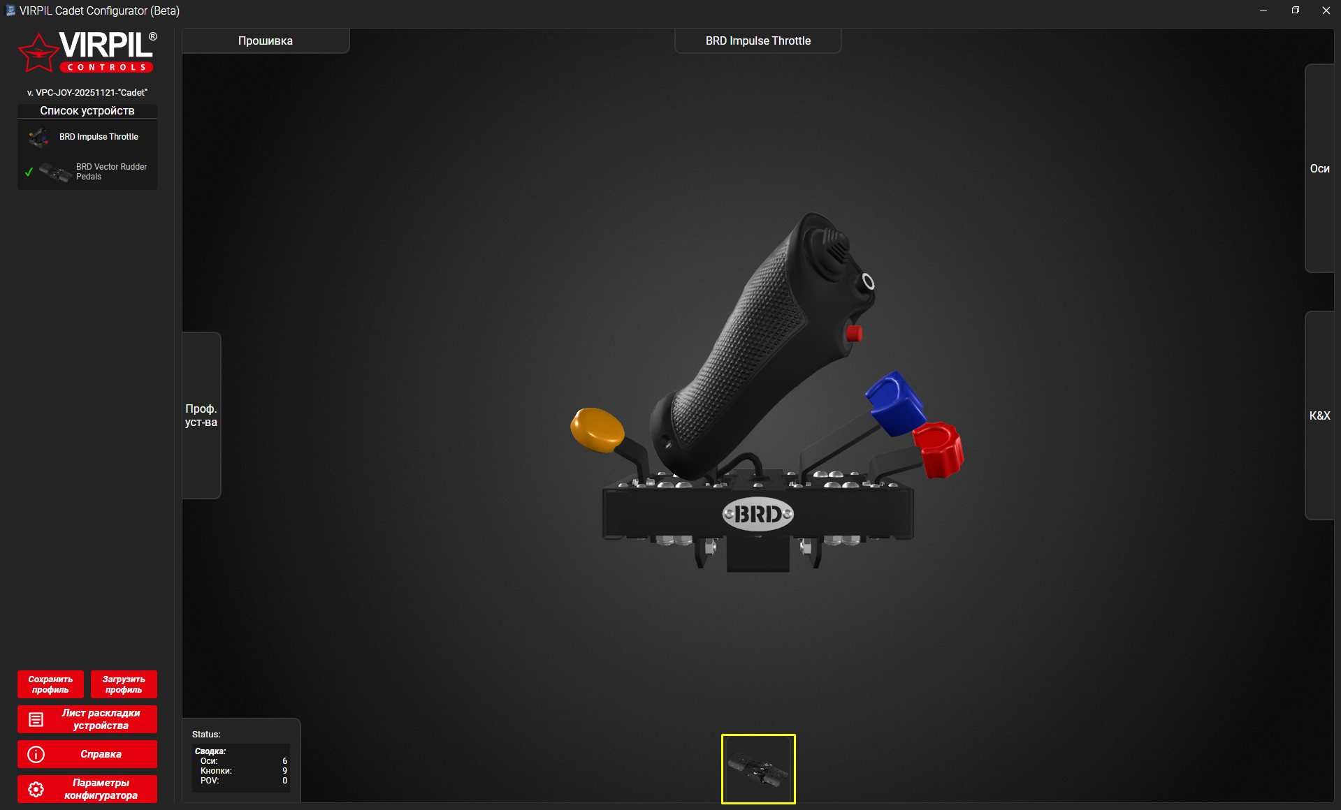The height and width of the screenshot is (810, 1341).
Task: Expand the К&Х side panel
Action: pyautogui.click(x=1319, y=415)
